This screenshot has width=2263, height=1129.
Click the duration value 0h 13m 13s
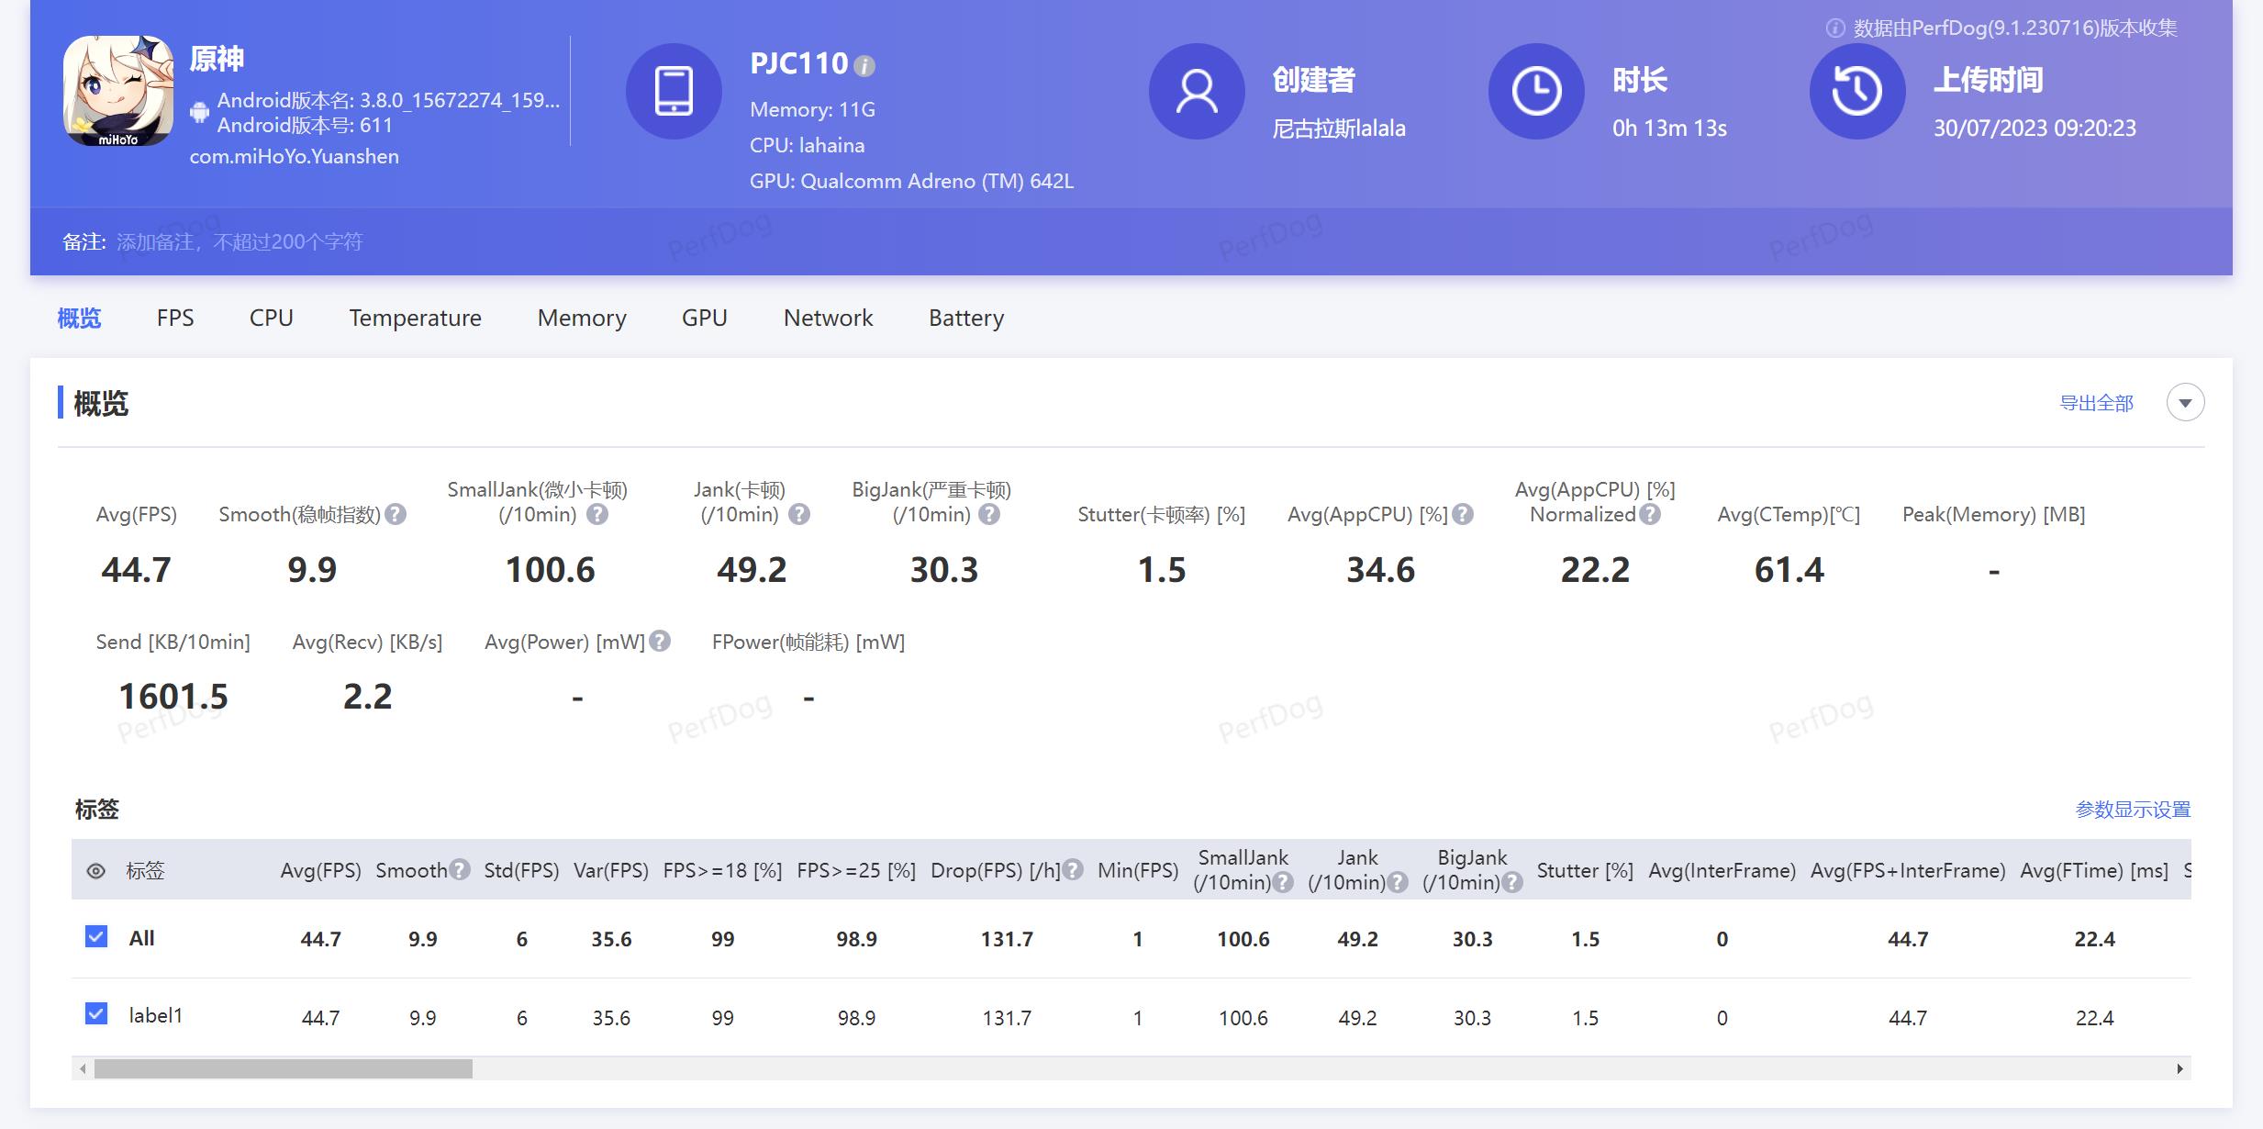(1669, 129)
